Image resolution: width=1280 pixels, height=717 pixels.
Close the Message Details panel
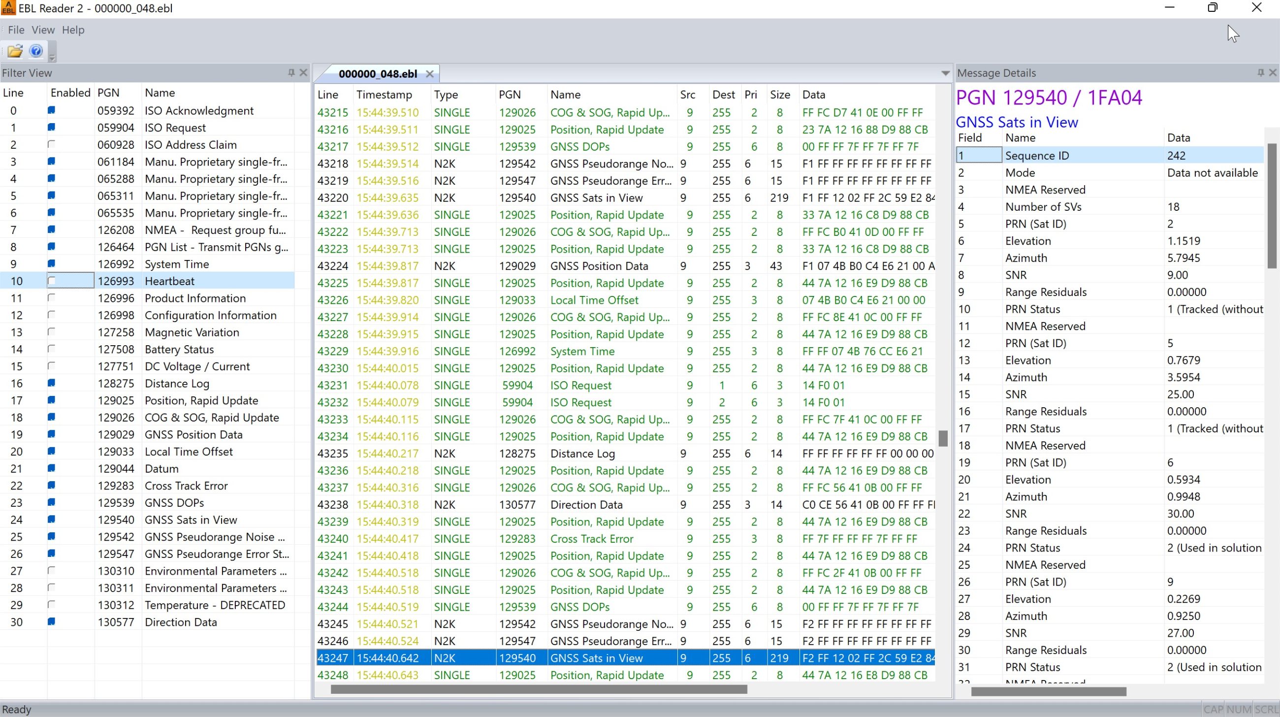1273,72
